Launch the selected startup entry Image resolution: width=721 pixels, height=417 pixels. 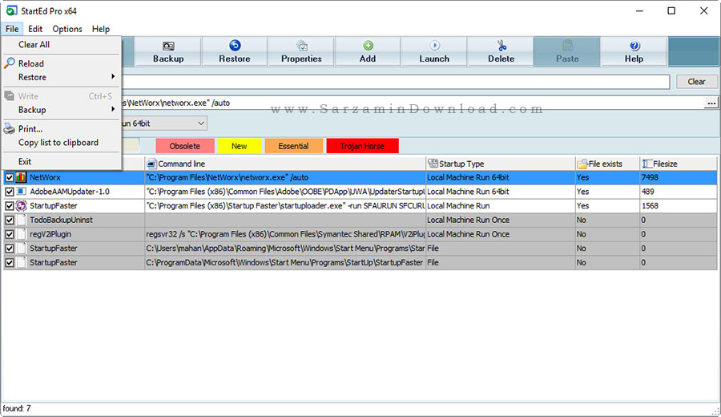[x=434, y=52]
